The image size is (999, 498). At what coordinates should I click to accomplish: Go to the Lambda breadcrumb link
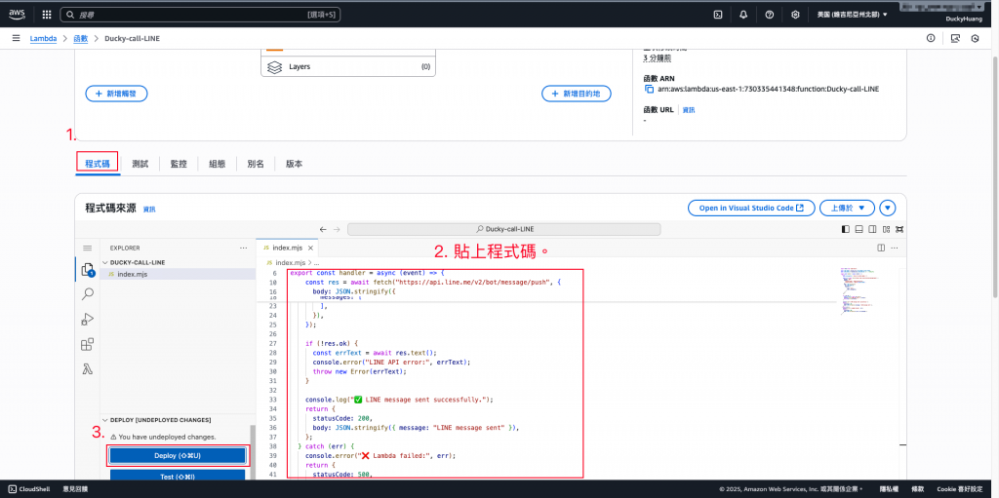coord(43,38)
